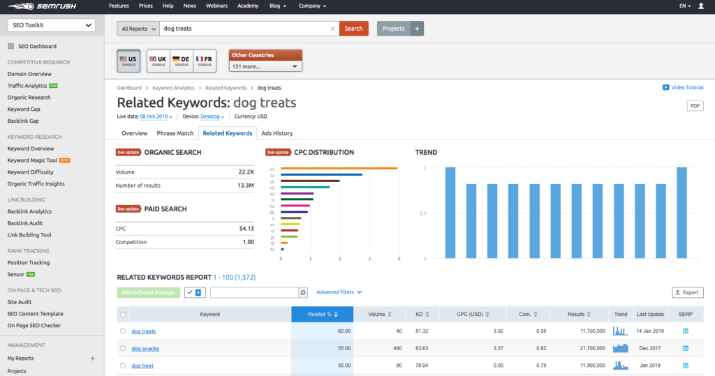
Task: Open the Live data 08 Feb 2018 dropdown
Action: click(x=156, y=116)
